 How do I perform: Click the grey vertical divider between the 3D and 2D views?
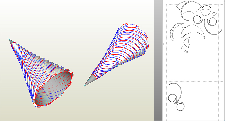coord(158,60)
